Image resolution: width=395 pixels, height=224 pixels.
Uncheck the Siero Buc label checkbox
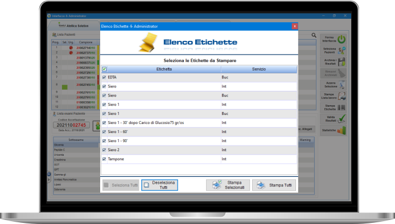[x=104, y=96]
